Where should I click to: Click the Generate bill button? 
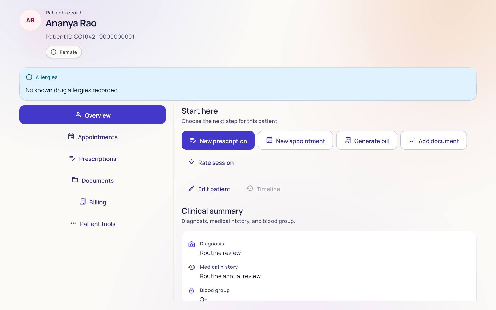tap(367, 140)
